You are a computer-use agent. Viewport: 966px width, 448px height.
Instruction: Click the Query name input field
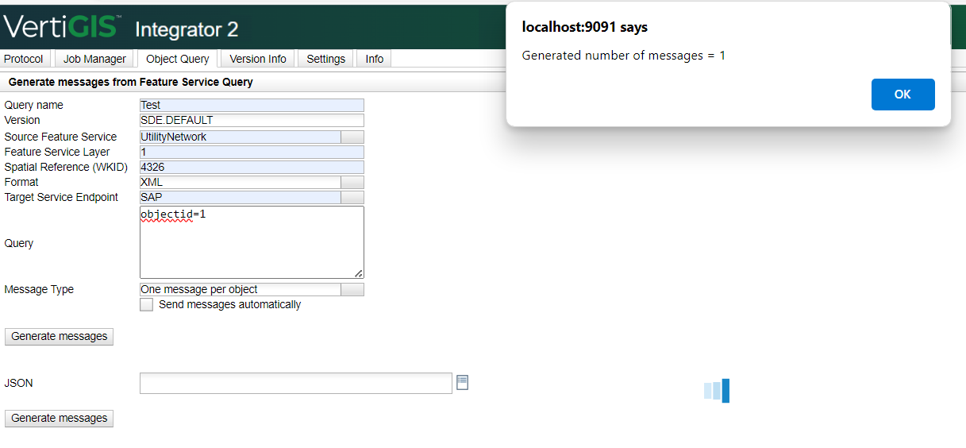click(x=252, y=105)
